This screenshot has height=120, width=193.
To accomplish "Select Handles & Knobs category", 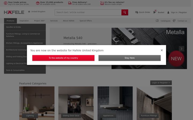I will 25,27.
